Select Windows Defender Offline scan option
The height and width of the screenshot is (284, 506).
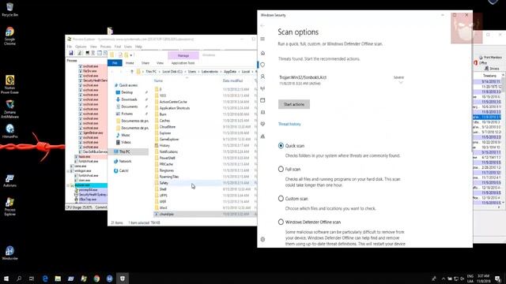pos(281,222)
